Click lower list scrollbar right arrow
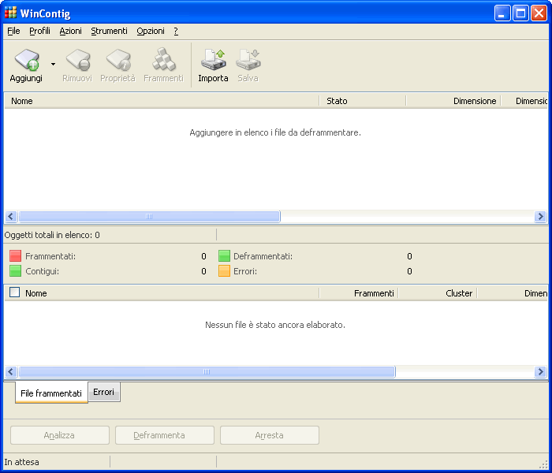The width and height of the screenshot is (552, 473). [x=540, y=371]
